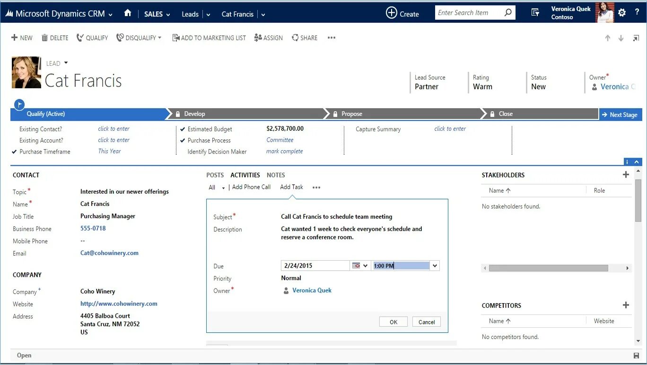Click Cat Francis lead photo
Viewport: 647px width, 365px height.
(26, 72)
